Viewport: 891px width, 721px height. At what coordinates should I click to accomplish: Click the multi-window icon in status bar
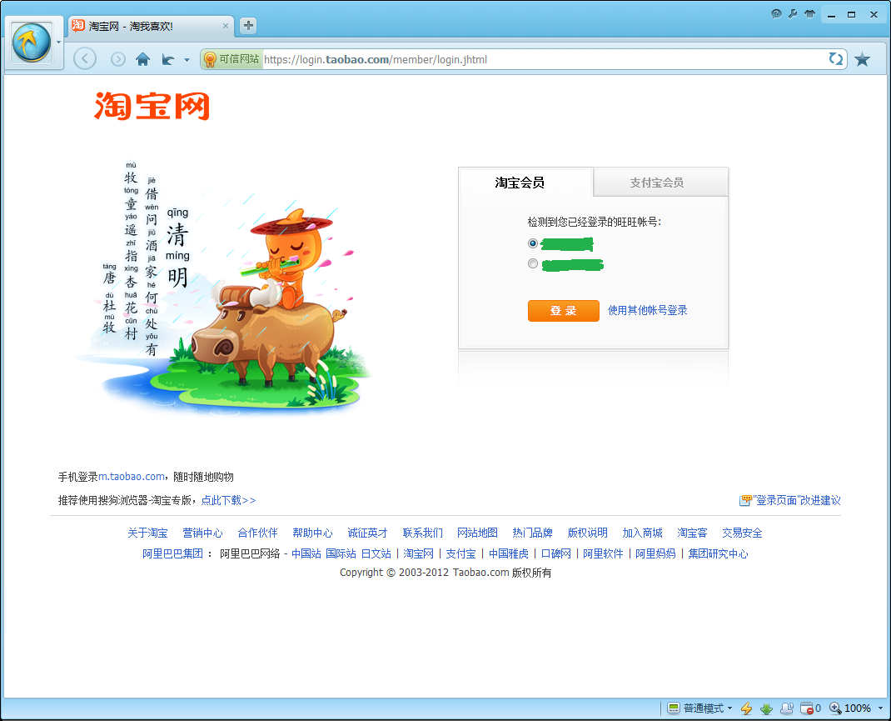pos(787,708)
